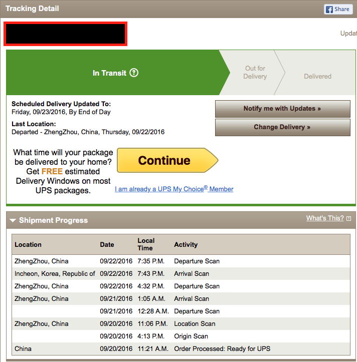Collapse the Shipment Progress section triangle

(x=13, y=220)
